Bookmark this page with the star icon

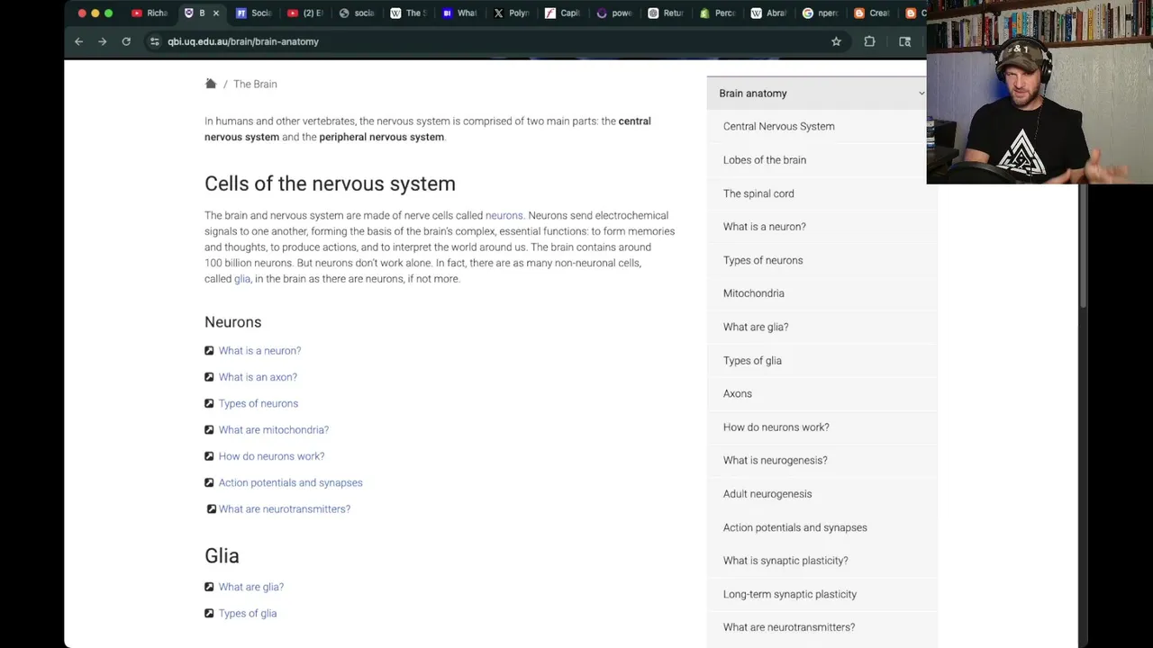pyautogui.click(x=836, y=41)
